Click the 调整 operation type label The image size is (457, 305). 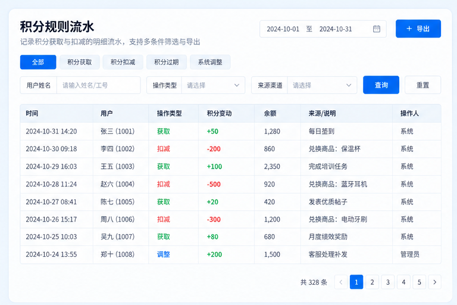tap(164, 254)
